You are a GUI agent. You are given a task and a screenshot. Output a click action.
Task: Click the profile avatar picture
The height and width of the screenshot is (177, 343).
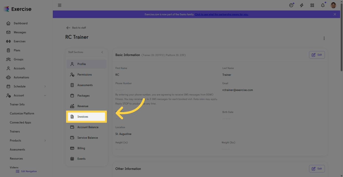point(333,5)
